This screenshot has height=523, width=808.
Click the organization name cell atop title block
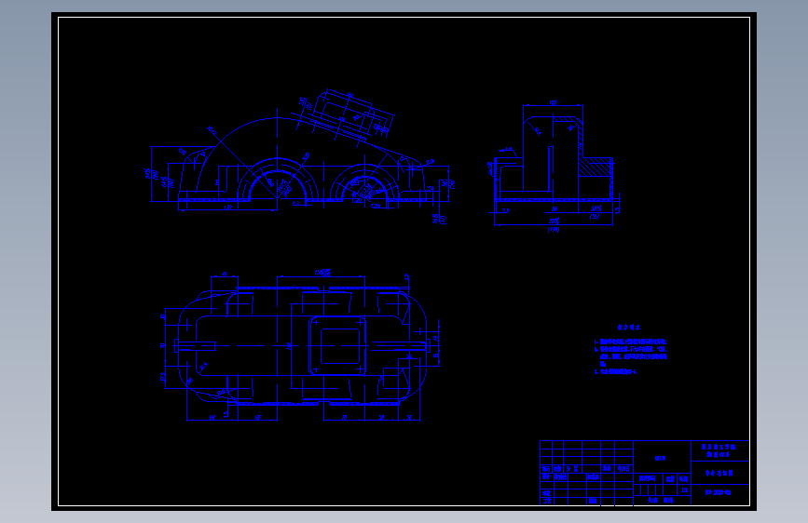[719, 451]
